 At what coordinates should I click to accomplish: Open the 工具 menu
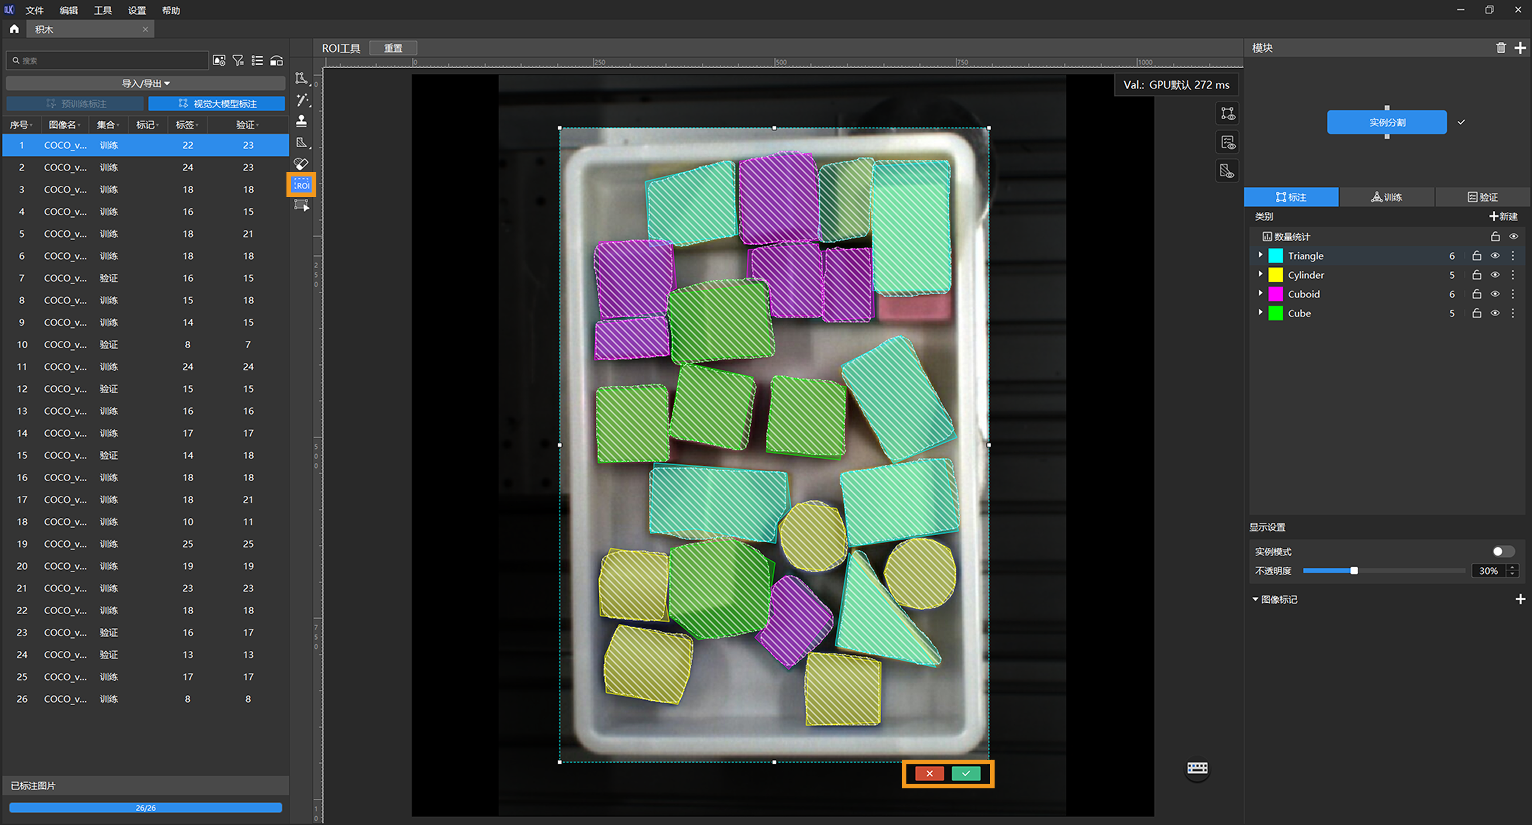tap(103, 10)
